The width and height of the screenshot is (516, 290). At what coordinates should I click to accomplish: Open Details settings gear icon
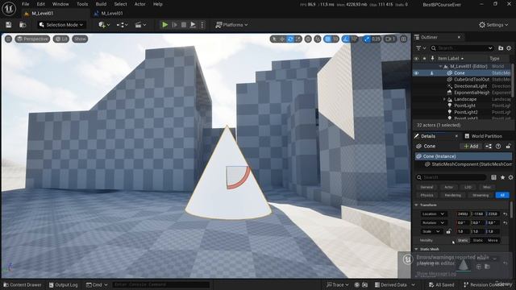pyautogui.click(x=510, y=177)
